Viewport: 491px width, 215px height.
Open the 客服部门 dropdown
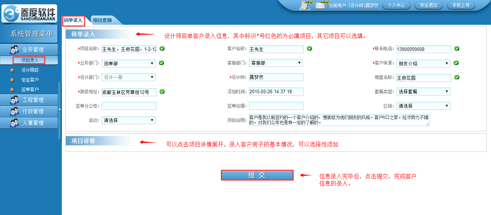pos(276,63)
